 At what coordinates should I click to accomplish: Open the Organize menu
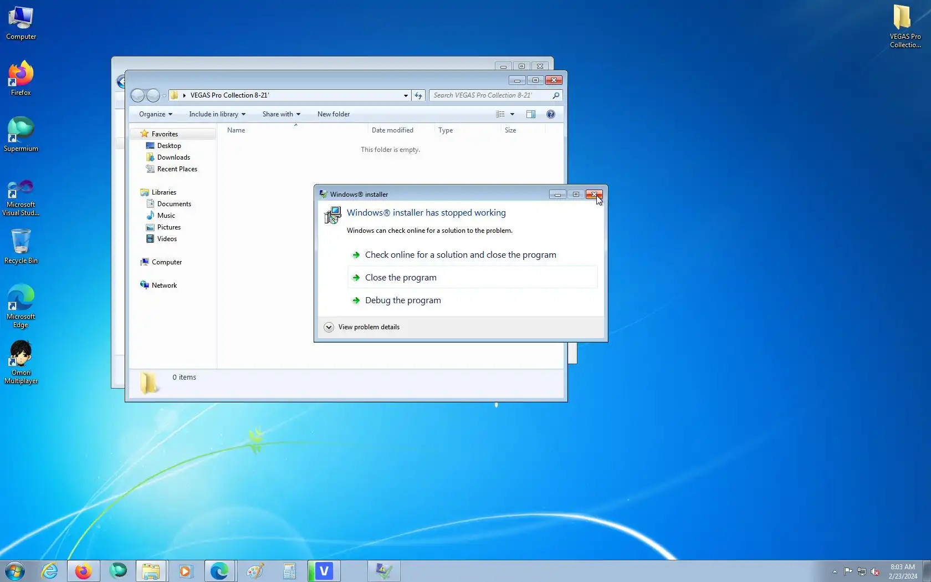coord(156,114)
